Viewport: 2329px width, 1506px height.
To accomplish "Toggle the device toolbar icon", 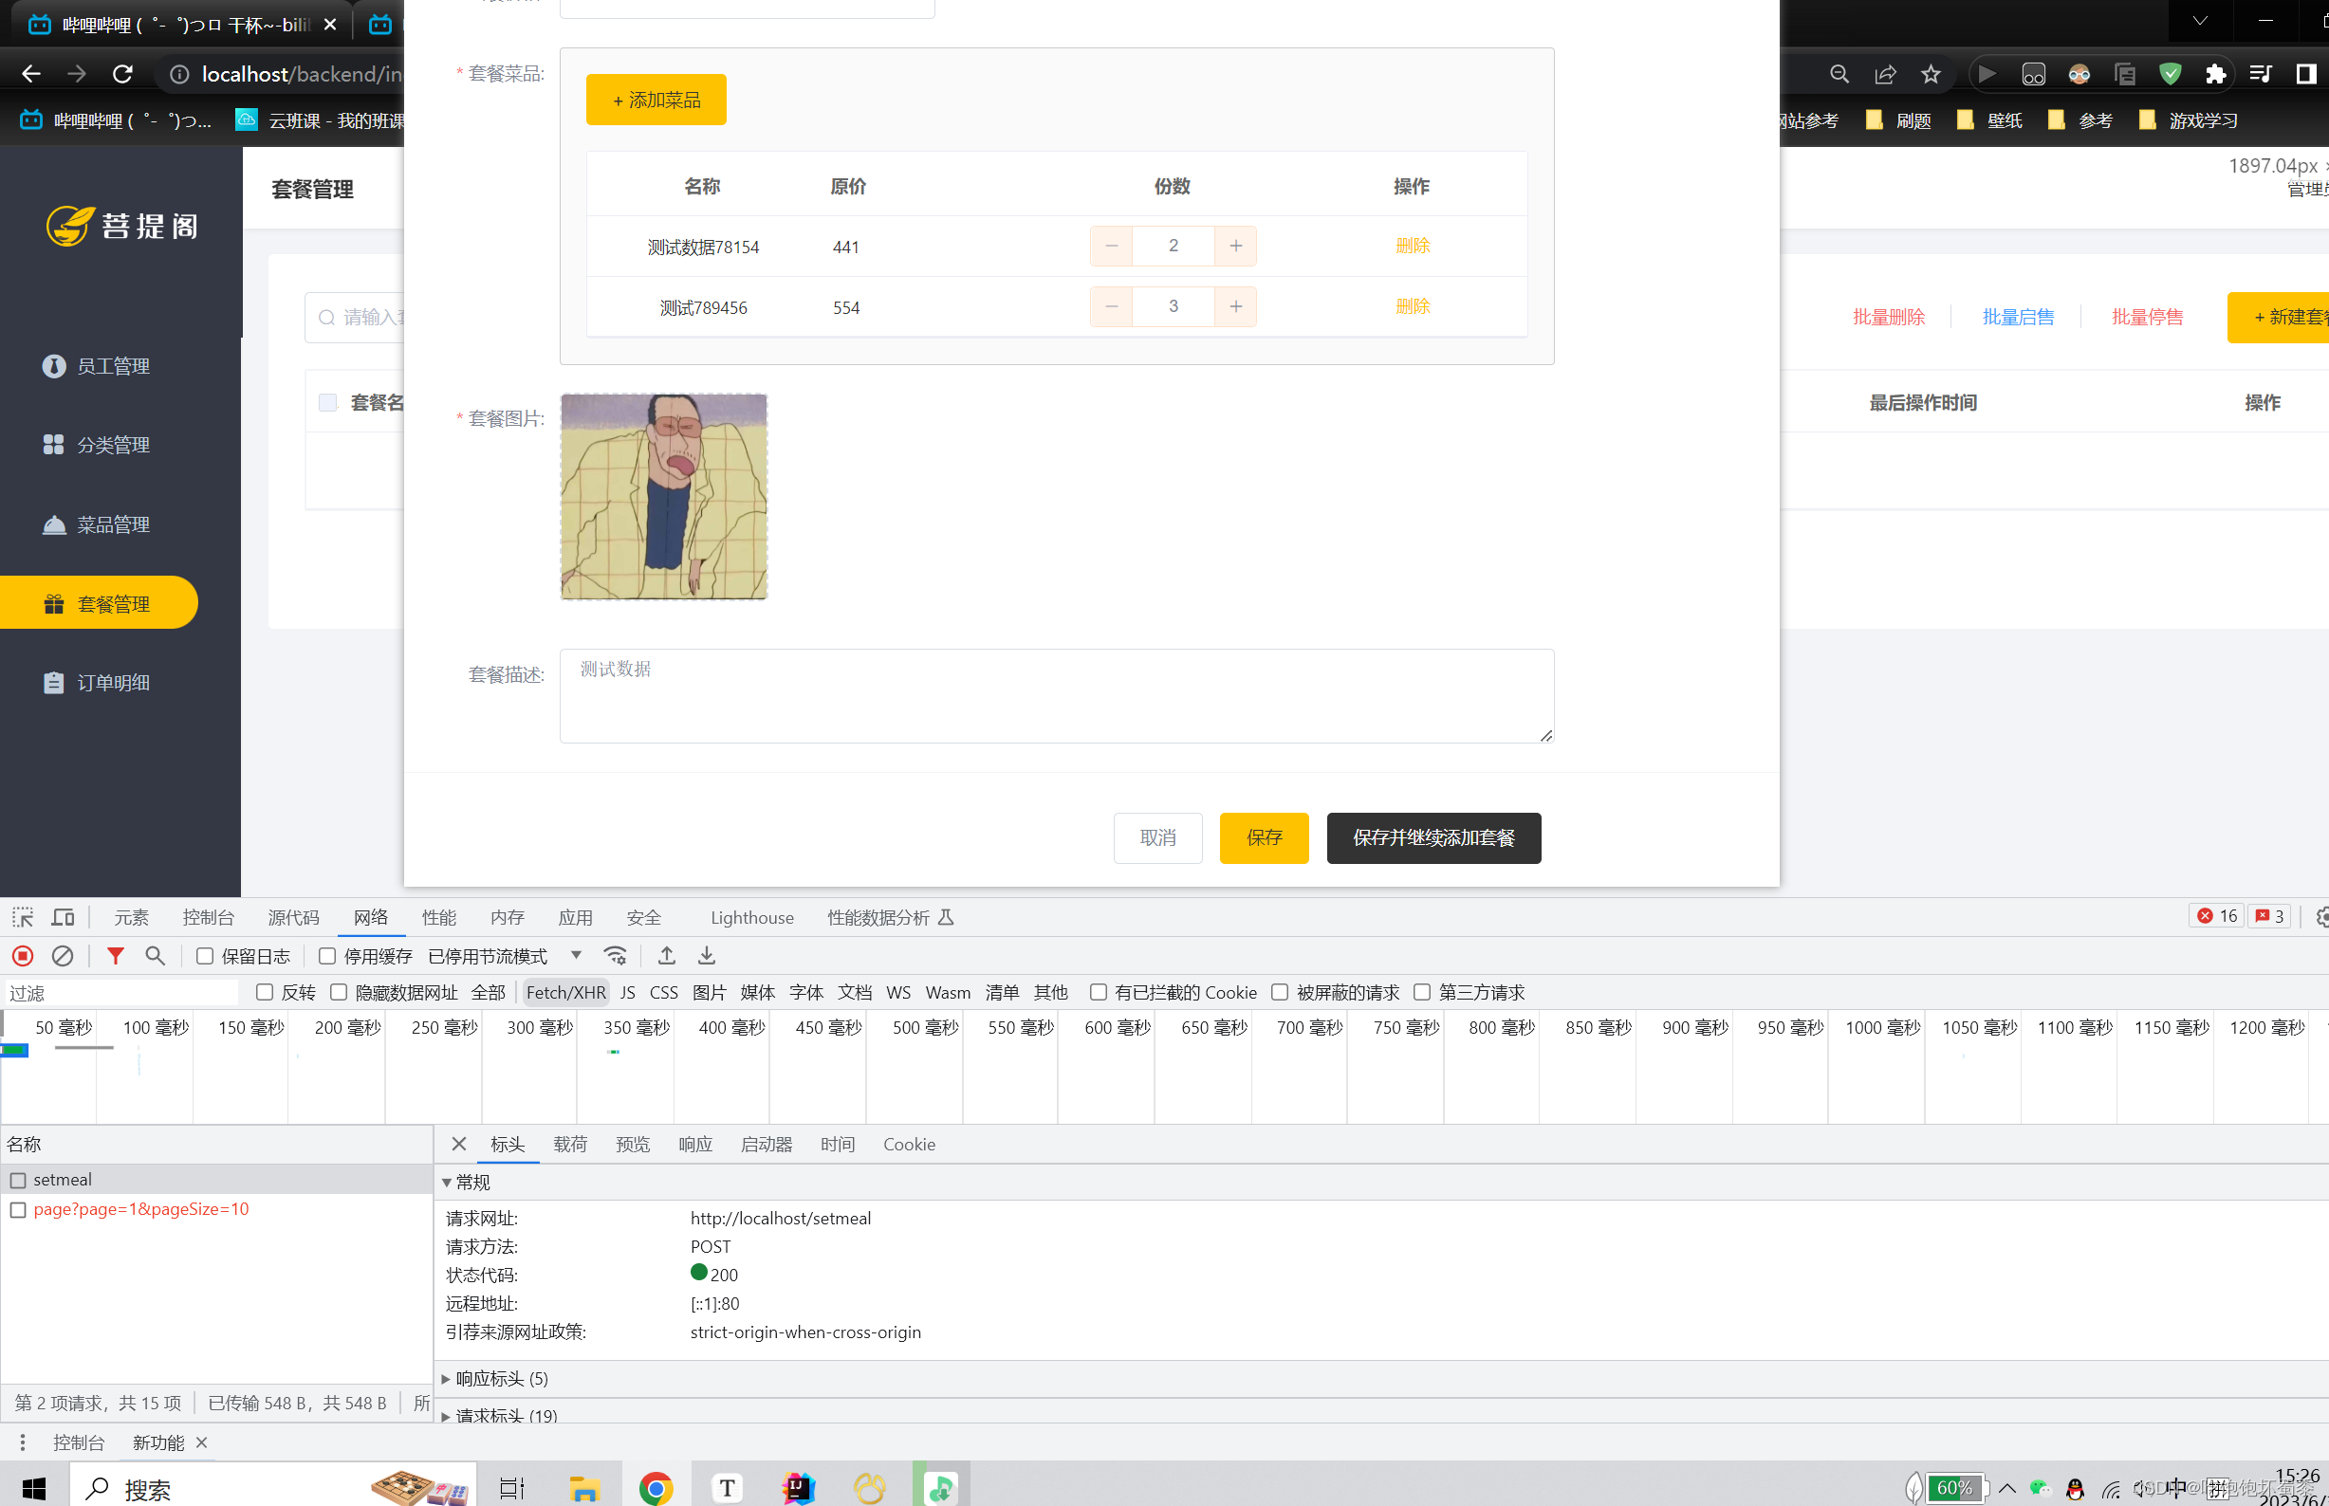I will pos(64,917).
